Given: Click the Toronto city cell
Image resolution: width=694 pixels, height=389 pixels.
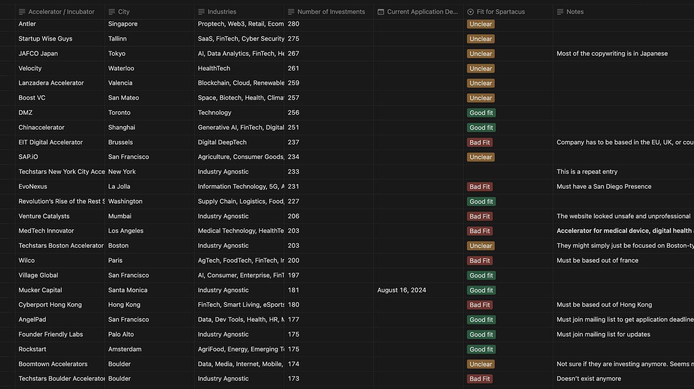Looking at the screenshot, I should [149, 112].
